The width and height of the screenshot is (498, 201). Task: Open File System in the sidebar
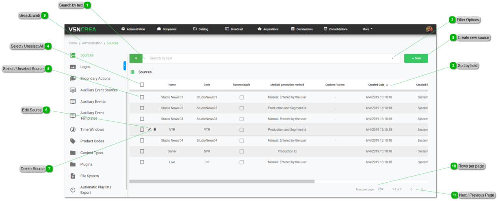(x=89, y=176)
